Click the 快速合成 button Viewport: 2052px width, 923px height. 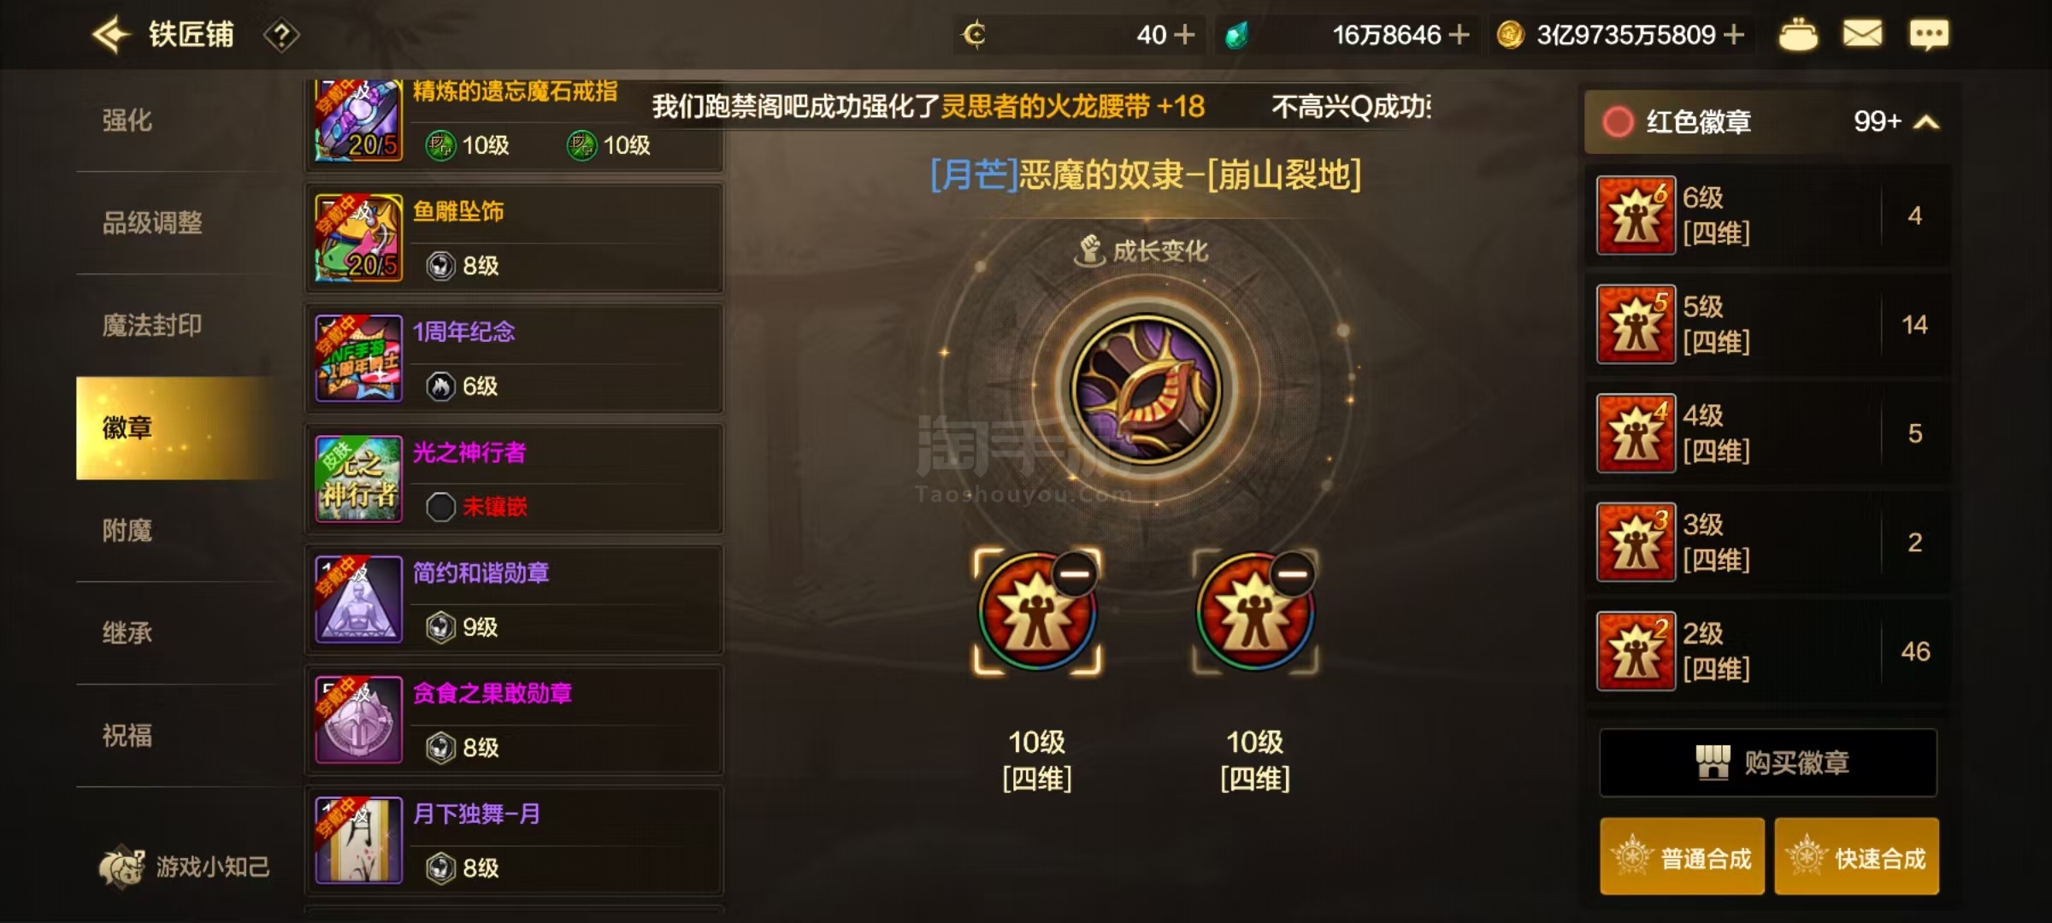coord(1856,857)
